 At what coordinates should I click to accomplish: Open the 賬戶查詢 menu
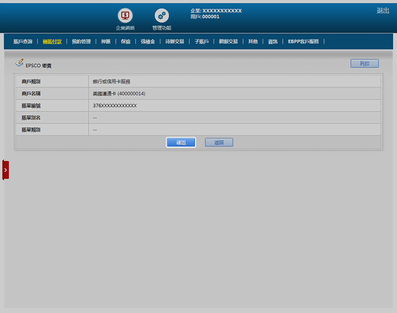(23, 41)
